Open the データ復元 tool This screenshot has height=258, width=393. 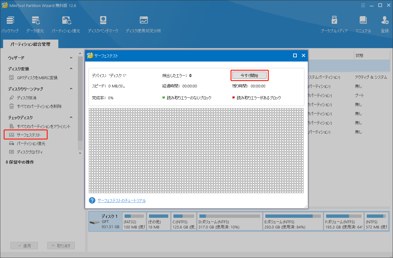point(35,24)
